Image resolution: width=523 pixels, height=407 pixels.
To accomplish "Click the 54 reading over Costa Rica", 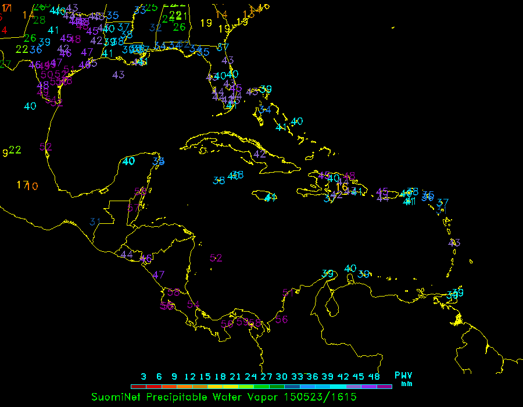I will point(194,304).
